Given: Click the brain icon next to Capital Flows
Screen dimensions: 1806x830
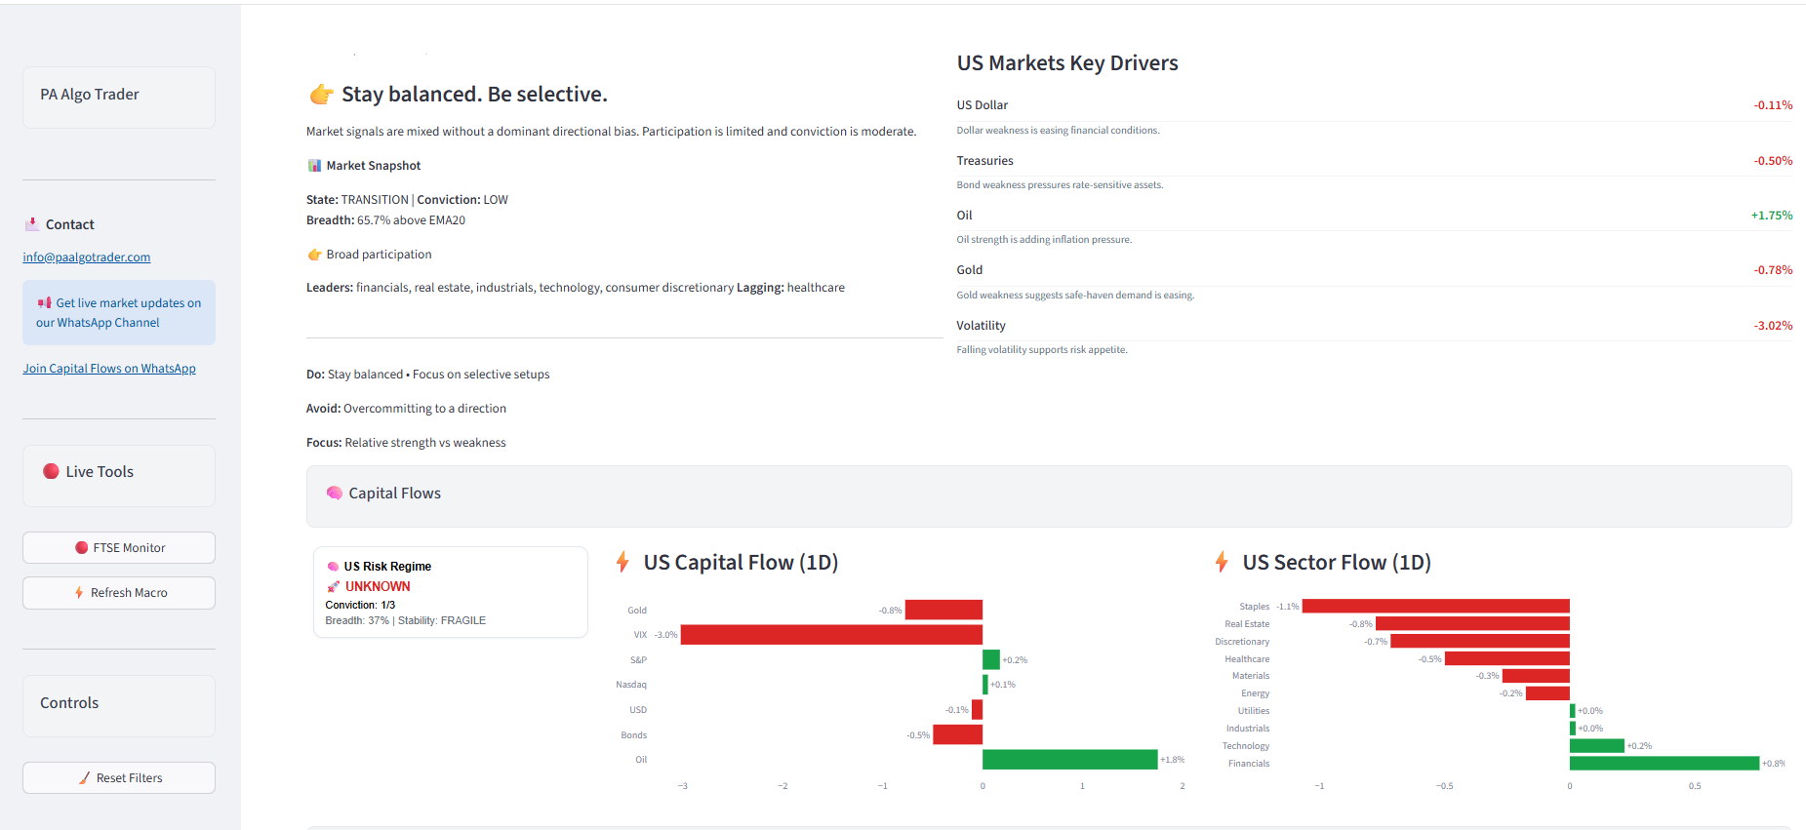Looking at the screenshot, I should [335, 494].
